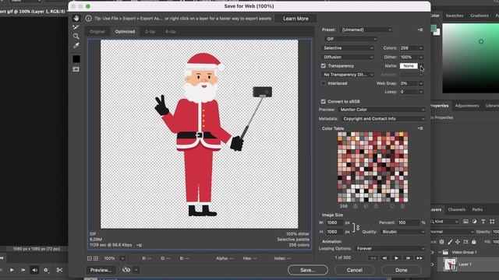Open the Color Table palette menu
Viewport: 499px width, 280px height.
(x=420, y=128)
